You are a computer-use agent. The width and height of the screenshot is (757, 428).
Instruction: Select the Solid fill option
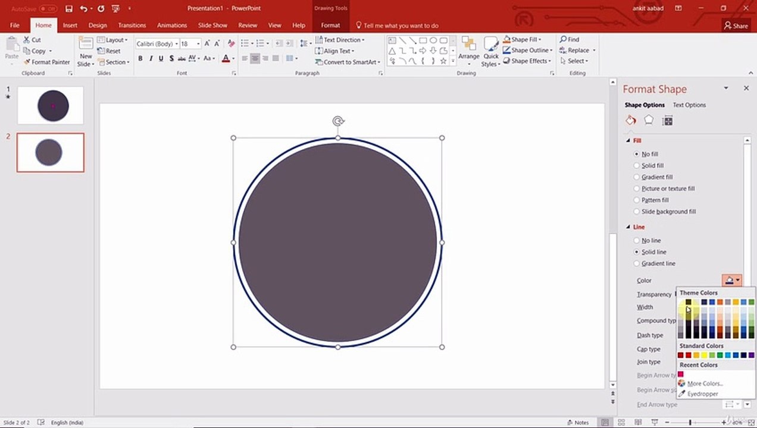coord(636,165)
